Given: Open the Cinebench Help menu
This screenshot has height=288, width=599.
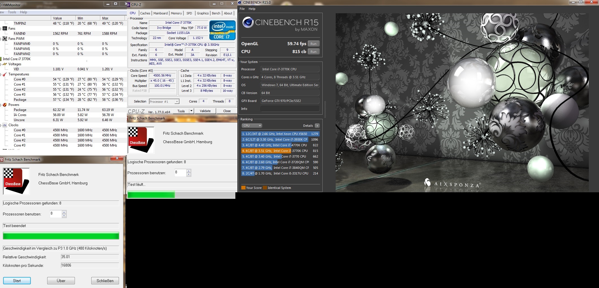Looking at the screenshot, I should 252,9.
